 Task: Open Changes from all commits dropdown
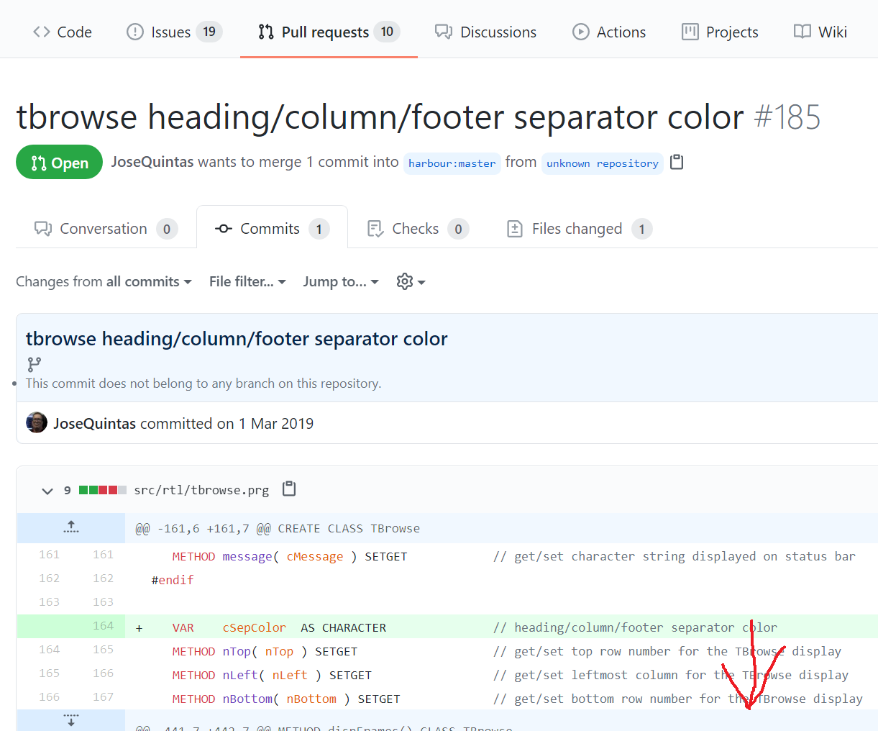tap(104, 281)
